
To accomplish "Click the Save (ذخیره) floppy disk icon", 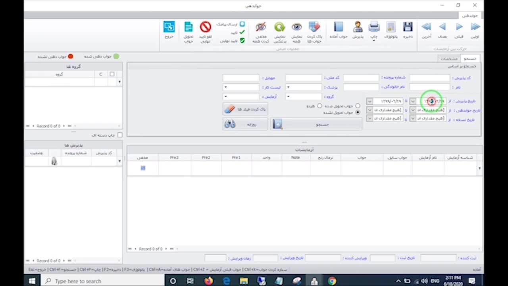I will [408, 27].
